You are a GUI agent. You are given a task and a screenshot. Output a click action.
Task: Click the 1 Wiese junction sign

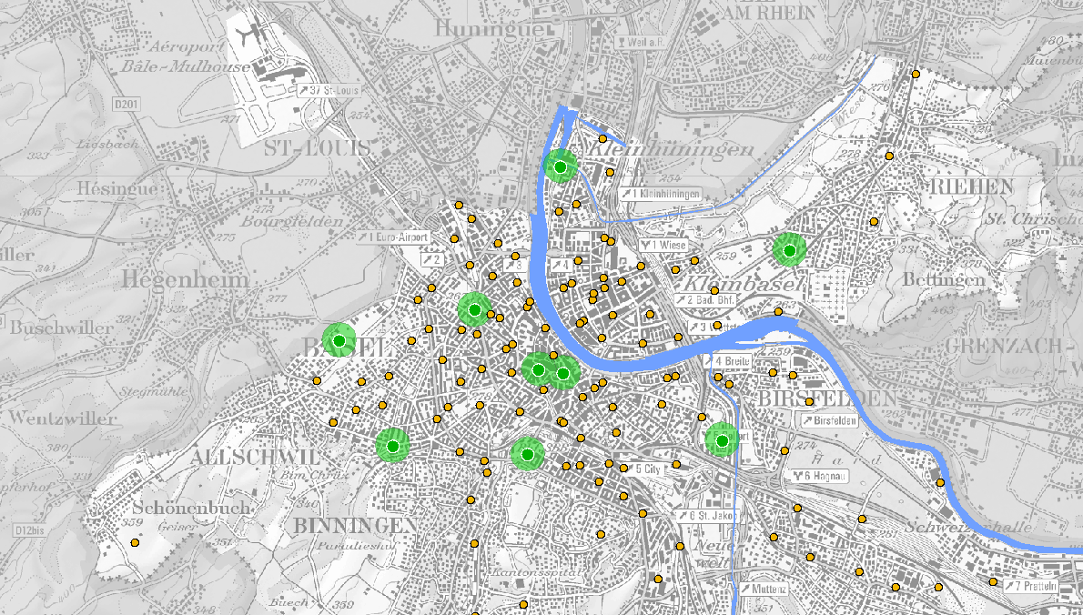click(663, 245)
